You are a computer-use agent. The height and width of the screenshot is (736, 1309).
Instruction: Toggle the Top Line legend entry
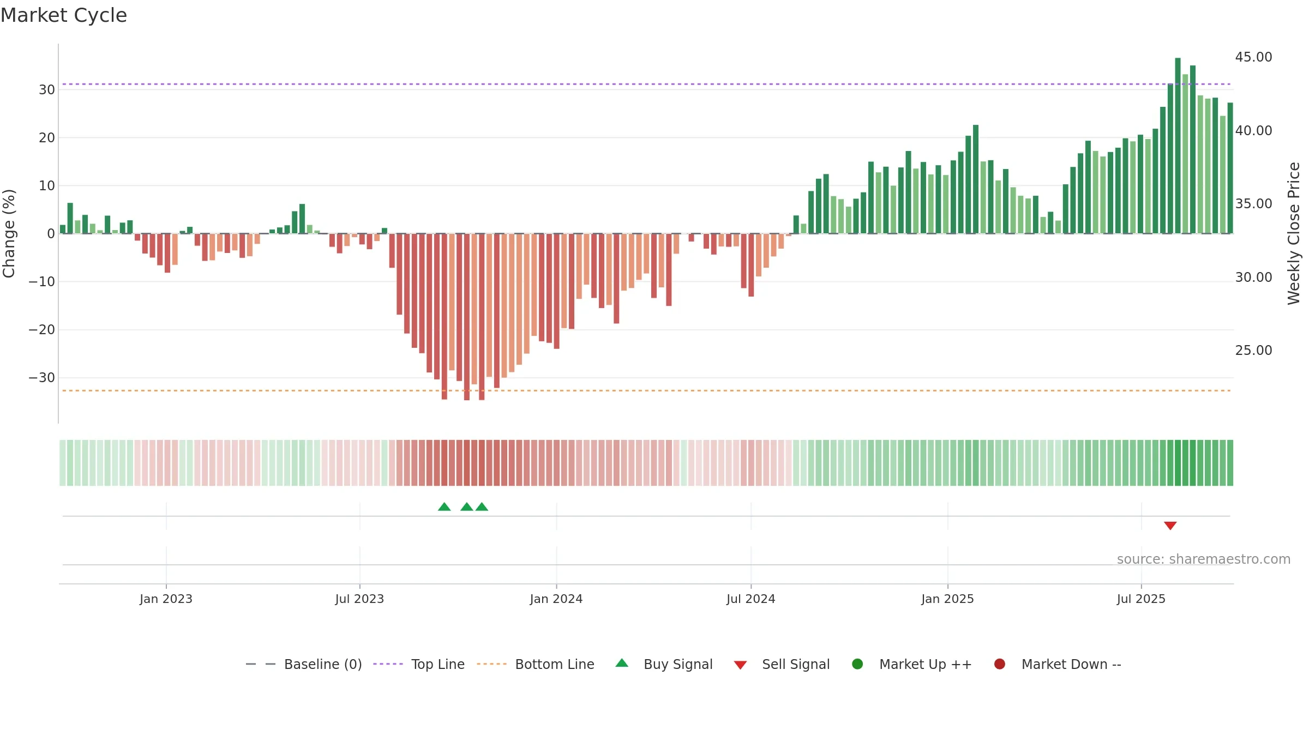[x=419, y=664]
